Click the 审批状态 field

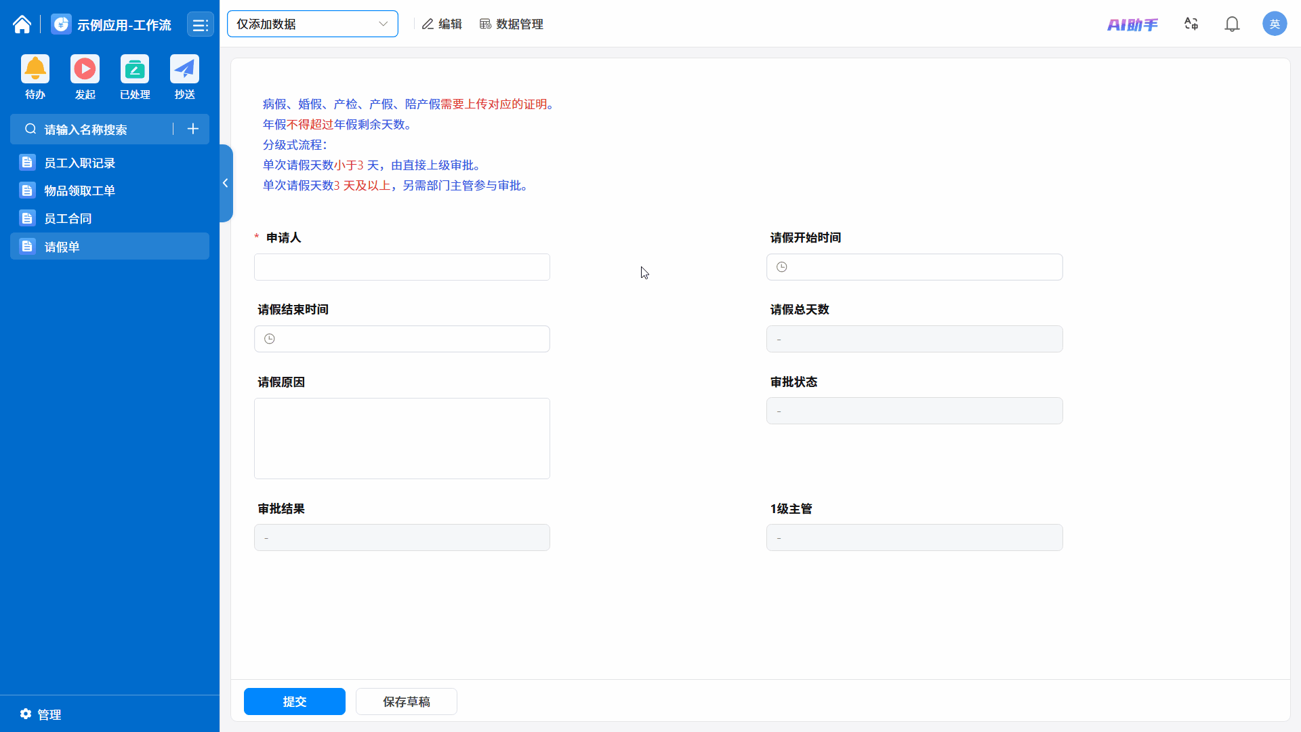click(914, 411)
